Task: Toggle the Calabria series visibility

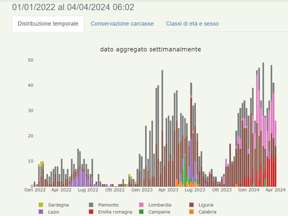Action: (x=208, y=212)
